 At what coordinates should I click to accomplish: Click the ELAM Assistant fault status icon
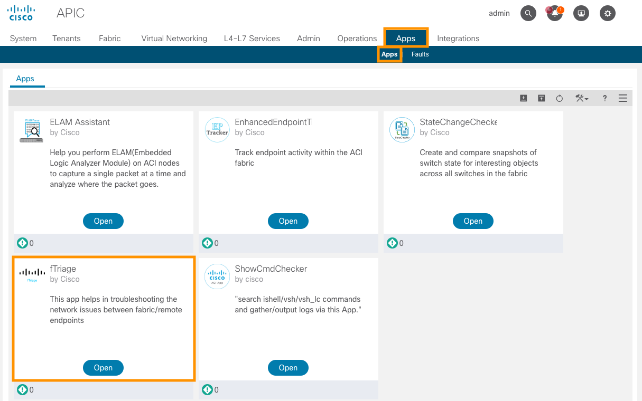click(22, 243)
